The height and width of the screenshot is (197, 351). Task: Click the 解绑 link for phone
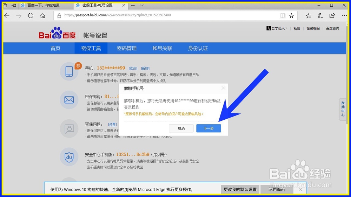coord(145,68)
